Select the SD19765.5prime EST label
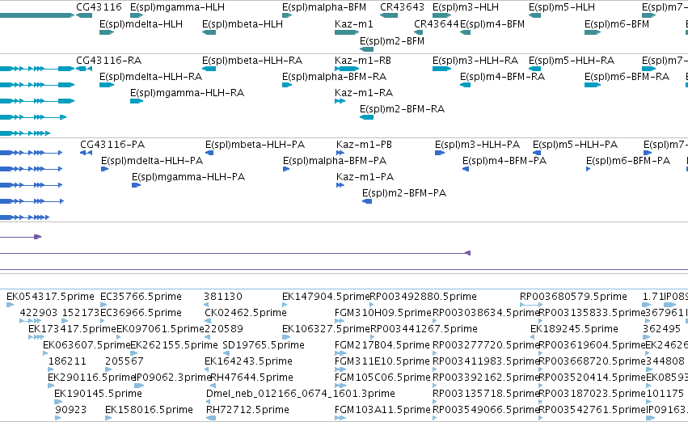The image size is (688, 422). (264, 346)
